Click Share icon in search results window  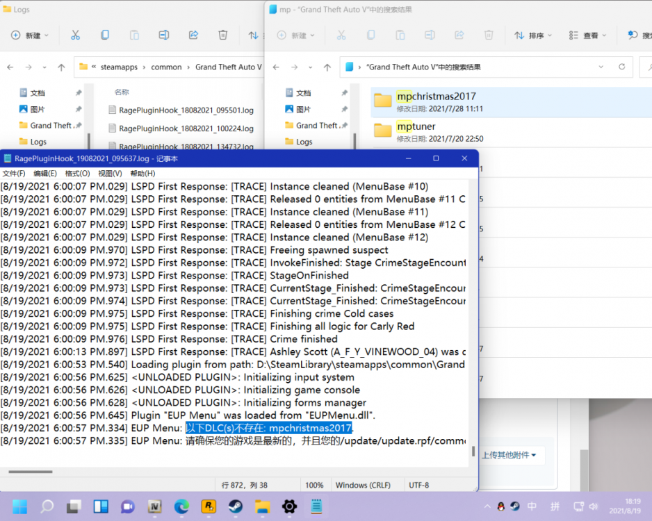click(x=459, y=35)
